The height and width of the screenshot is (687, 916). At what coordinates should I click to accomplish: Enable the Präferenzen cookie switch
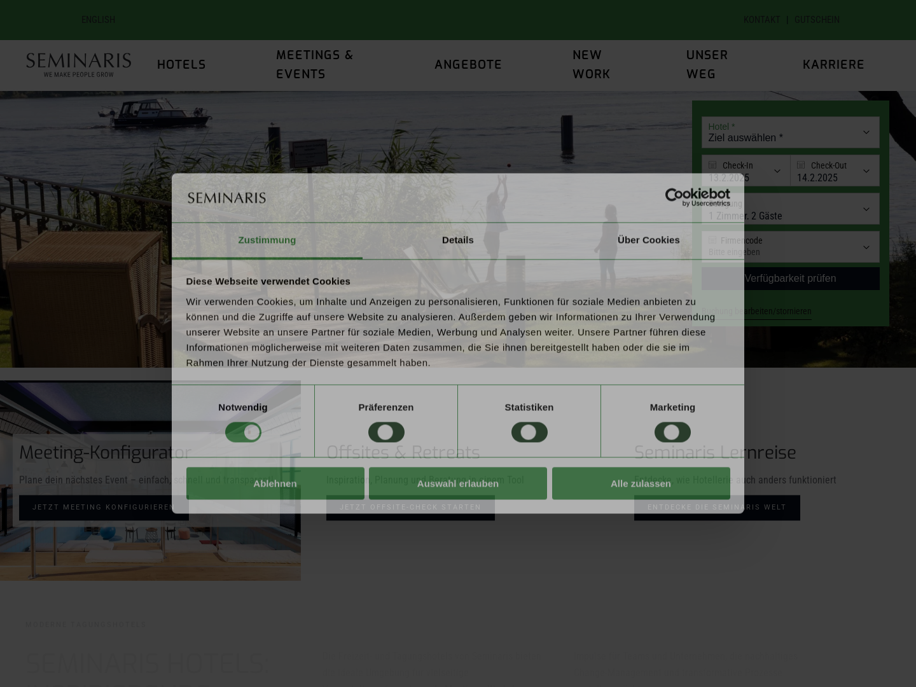tap(386, 433)
